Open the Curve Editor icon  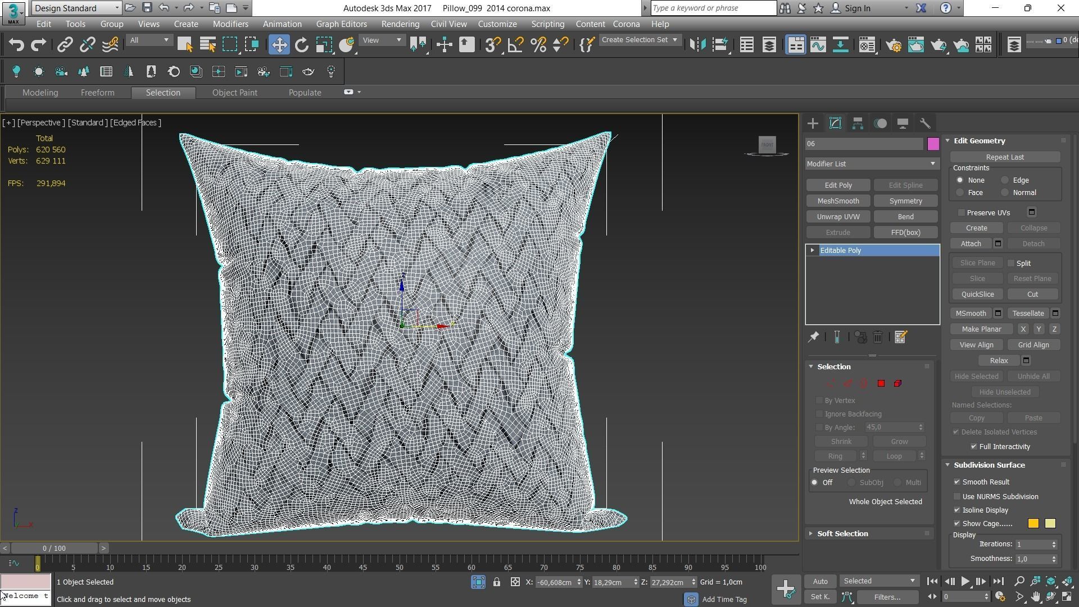pyautogui.click(x=818, y=45)
